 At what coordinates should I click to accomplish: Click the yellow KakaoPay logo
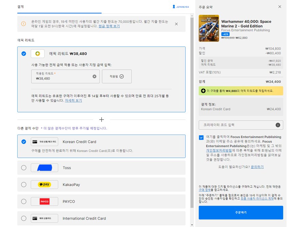tap(45, 185)
